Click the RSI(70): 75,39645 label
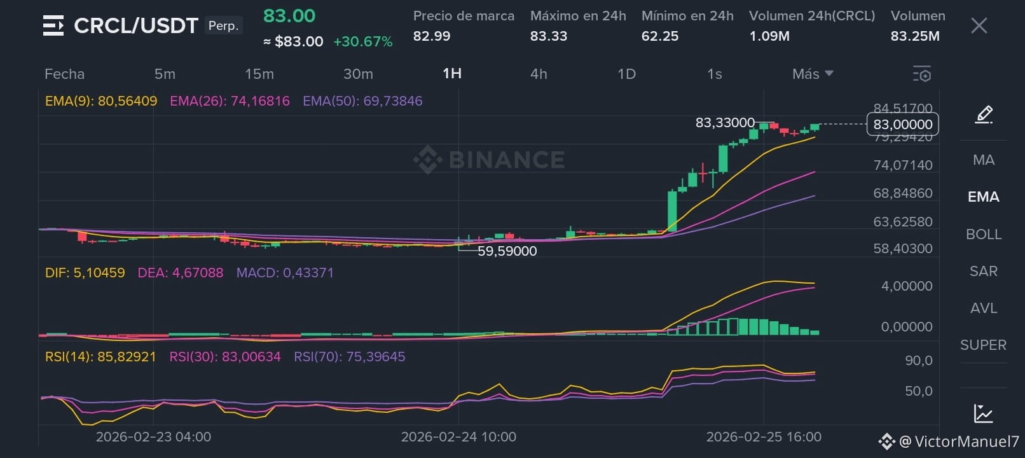The width and height of the screenshot is (1025, 458). pos(350,356)
